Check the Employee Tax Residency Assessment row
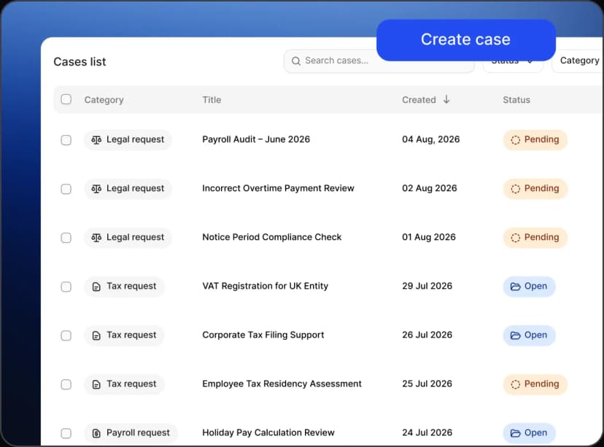 [66, 384]
